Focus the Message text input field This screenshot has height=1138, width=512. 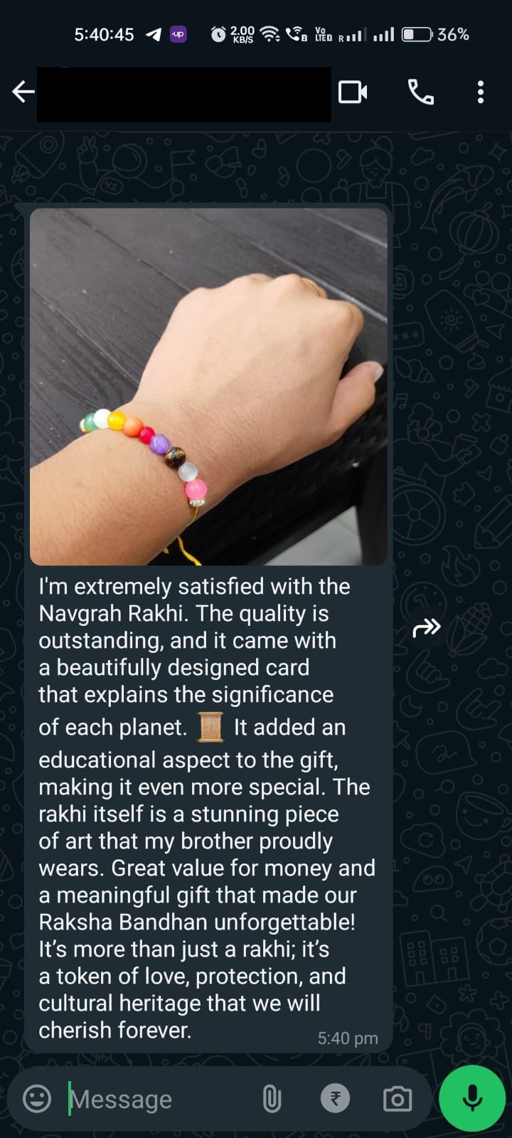click(x=160, y=1099)
